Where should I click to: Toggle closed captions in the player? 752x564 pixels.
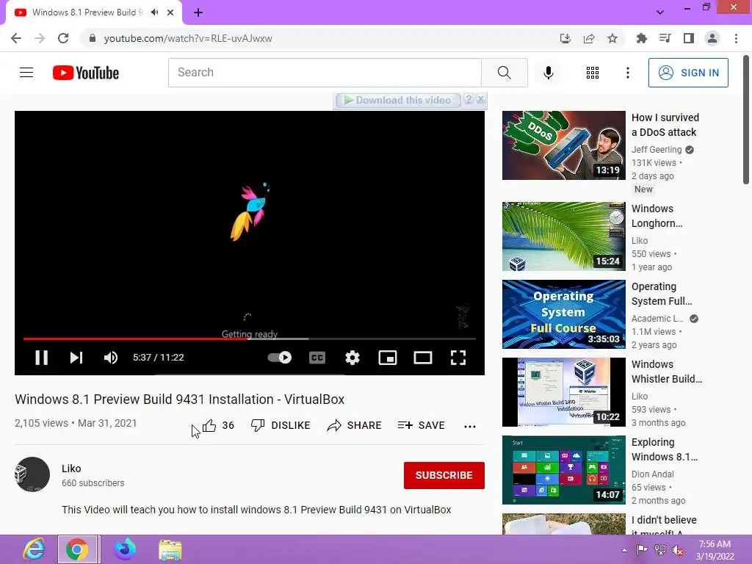point(317,358)
